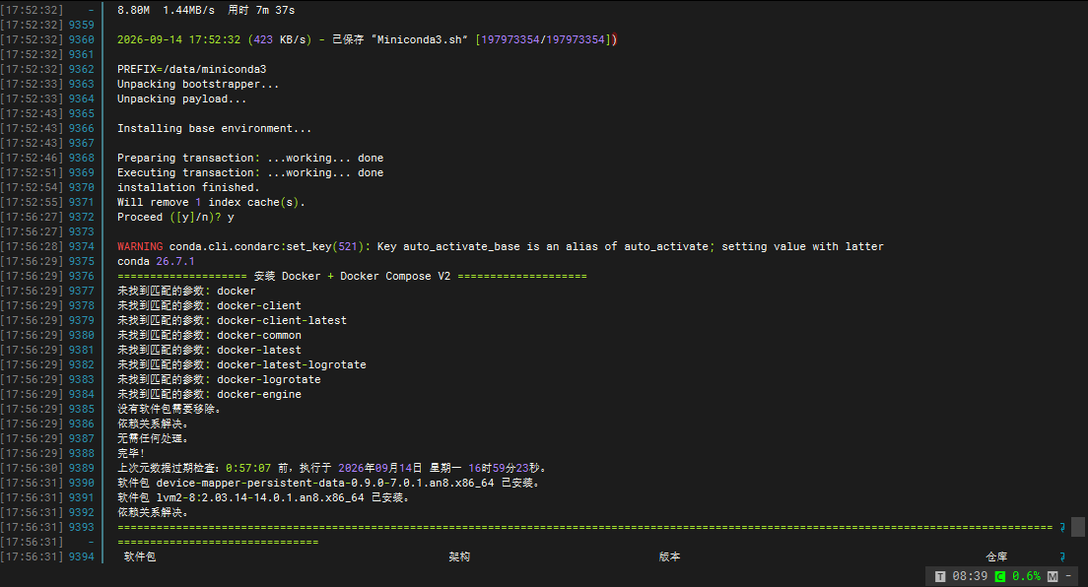The height and width of the screenshot is (587, 1088).
Task: Click line number 9394 at the bottom
Action: [x=81, y=556]
